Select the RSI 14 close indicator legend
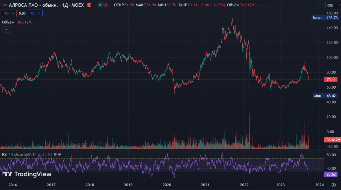 click(21, 154)
